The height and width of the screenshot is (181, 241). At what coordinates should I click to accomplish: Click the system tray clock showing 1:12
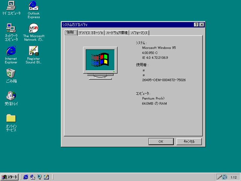coord(233,178)
